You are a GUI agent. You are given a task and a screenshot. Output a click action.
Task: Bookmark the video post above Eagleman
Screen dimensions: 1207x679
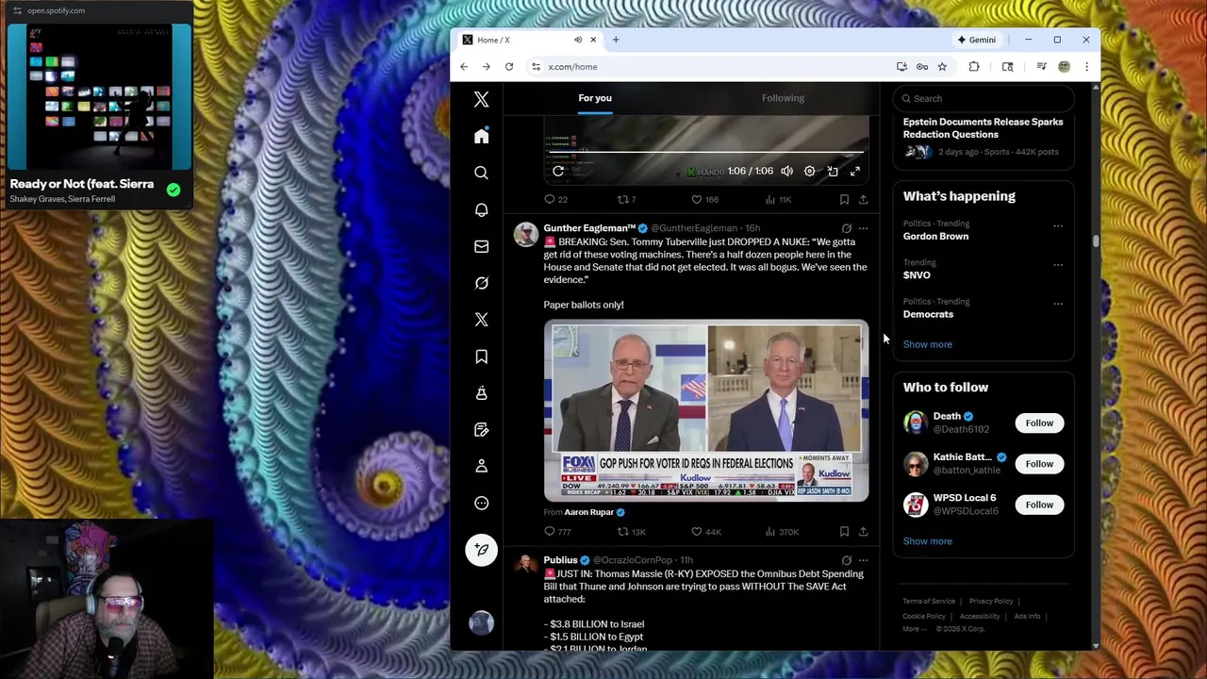844,199
